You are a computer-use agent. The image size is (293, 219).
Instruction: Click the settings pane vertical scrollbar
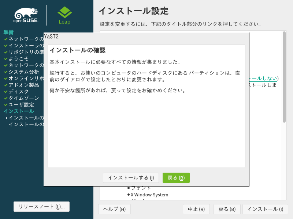coord(284,77)
